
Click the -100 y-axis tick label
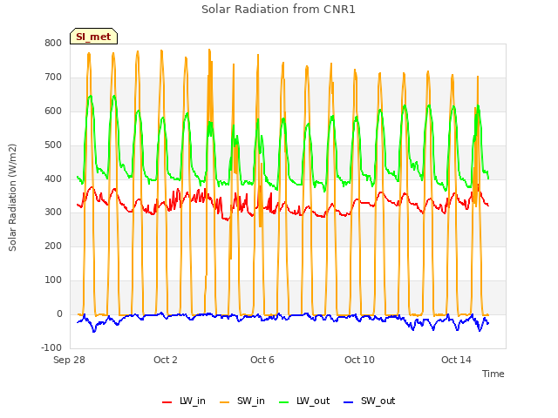(x=51, y=347)
